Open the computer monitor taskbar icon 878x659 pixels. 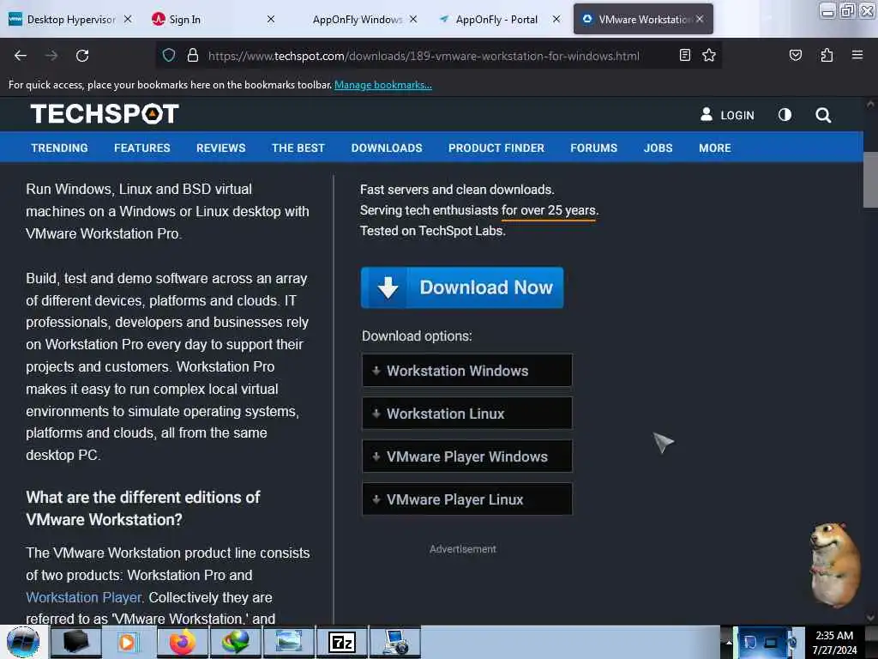395,642
